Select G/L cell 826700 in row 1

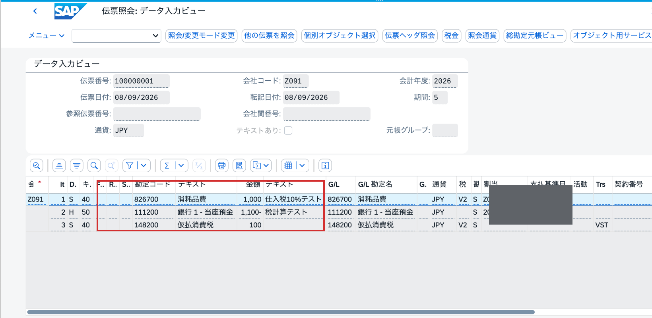(340, 199)
